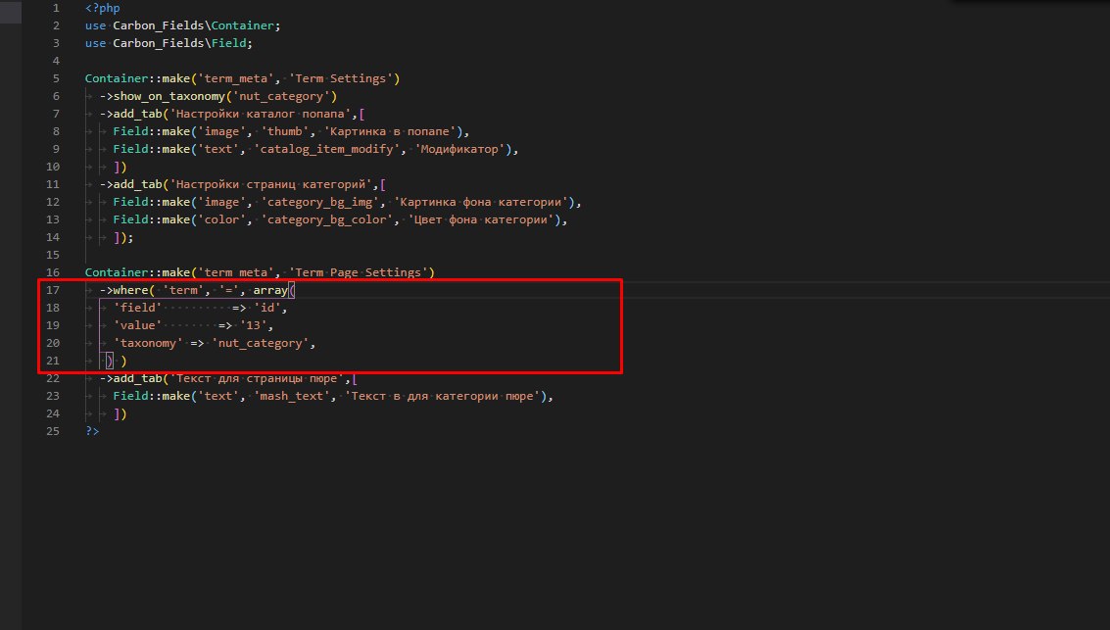Click the 'value' array key on line 19

pyautogui.click(x=137, y=325)
